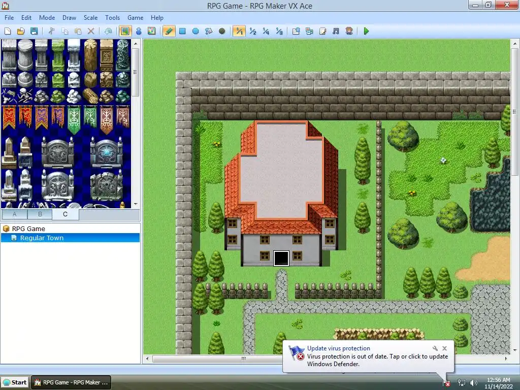
Task: Click the map view scroll up arrow
Action: (x=515, y=44)
